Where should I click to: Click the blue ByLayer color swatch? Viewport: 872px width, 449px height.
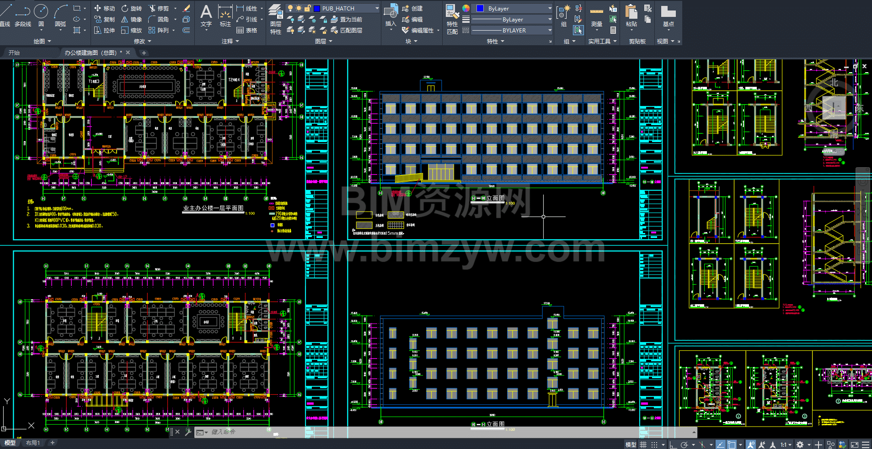pyautogui.click(x=480, y=8)
